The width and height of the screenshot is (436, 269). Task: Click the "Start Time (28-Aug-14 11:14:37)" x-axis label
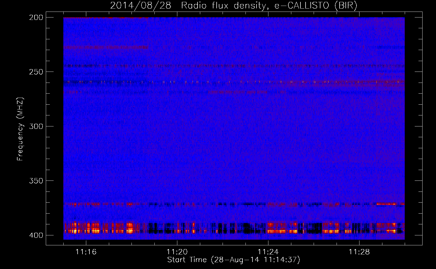pos(234,260)
